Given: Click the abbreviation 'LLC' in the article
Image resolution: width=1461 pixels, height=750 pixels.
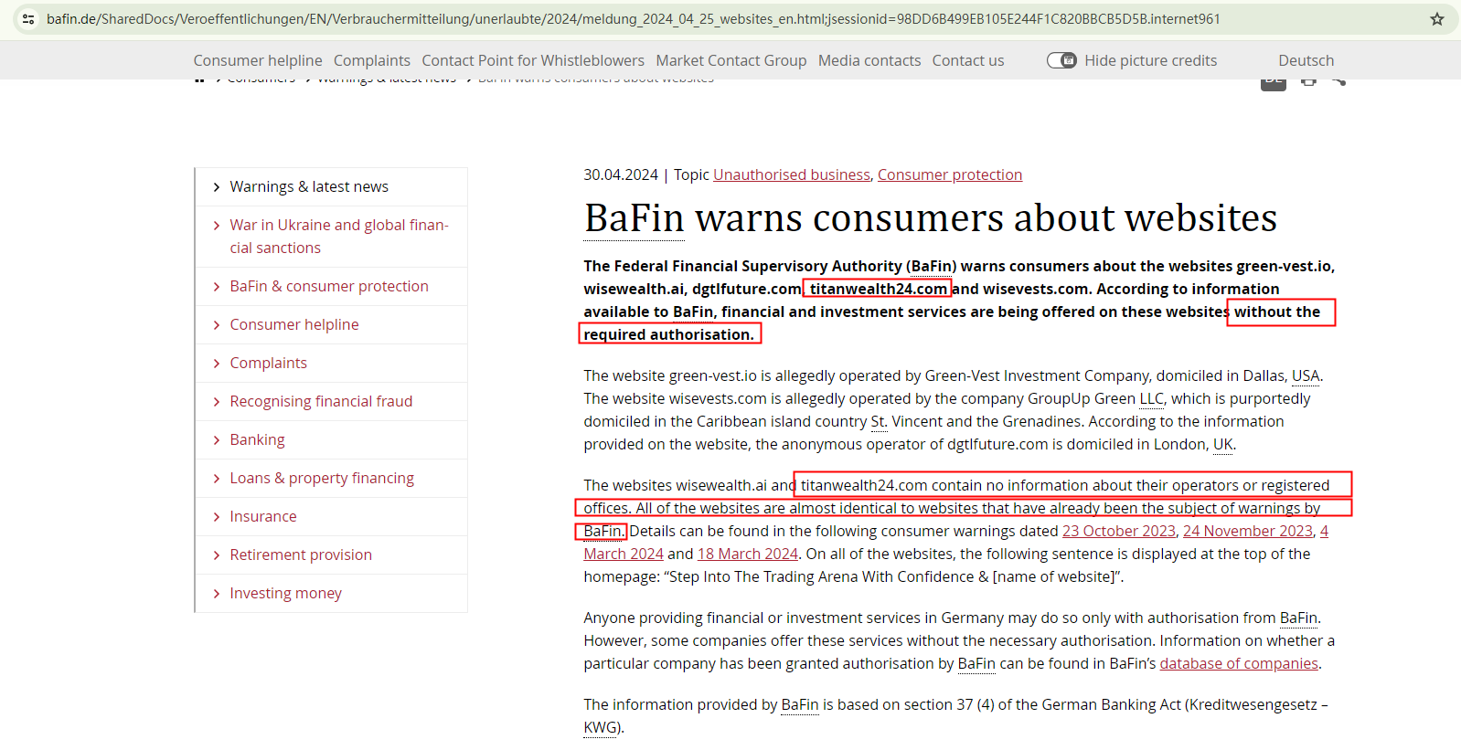Looking at the screenshot, I should tap(1151, 398).
